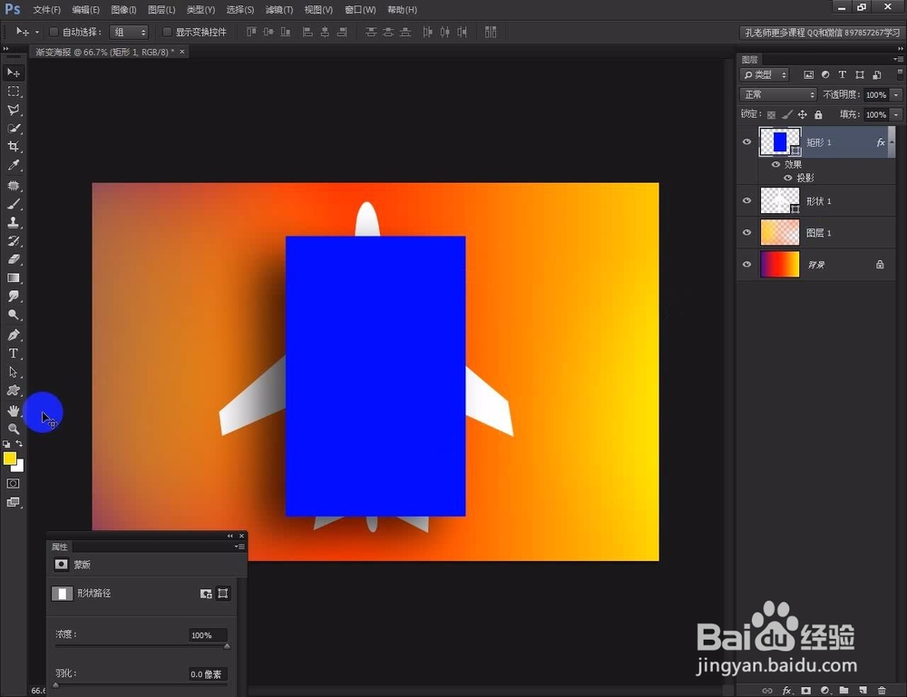Open the 不透明度 opacity slider arrow
Viewport: 907px width, 697px height.
[896, 95]
